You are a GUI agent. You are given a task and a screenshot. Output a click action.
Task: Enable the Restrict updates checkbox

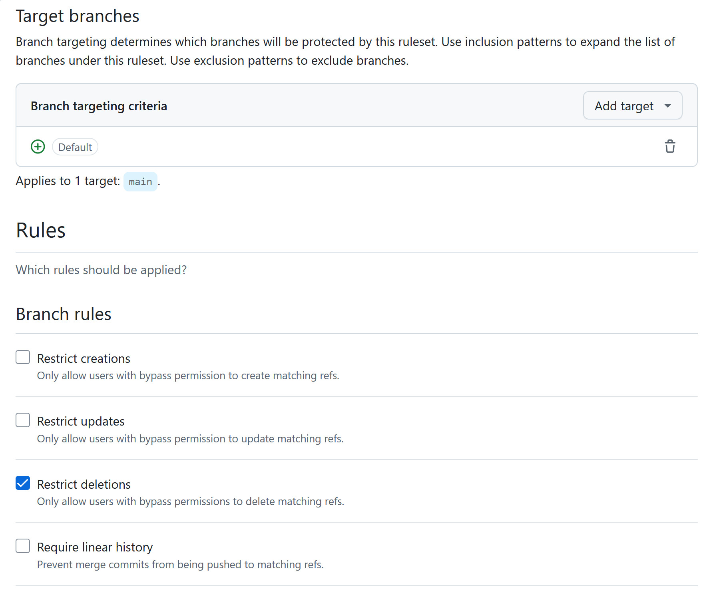[23, 420]
